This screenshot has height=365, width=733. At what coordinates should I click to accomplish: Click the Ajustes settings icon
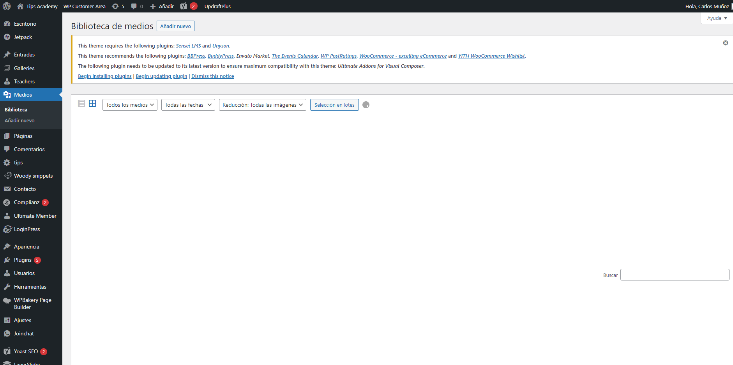7,320
